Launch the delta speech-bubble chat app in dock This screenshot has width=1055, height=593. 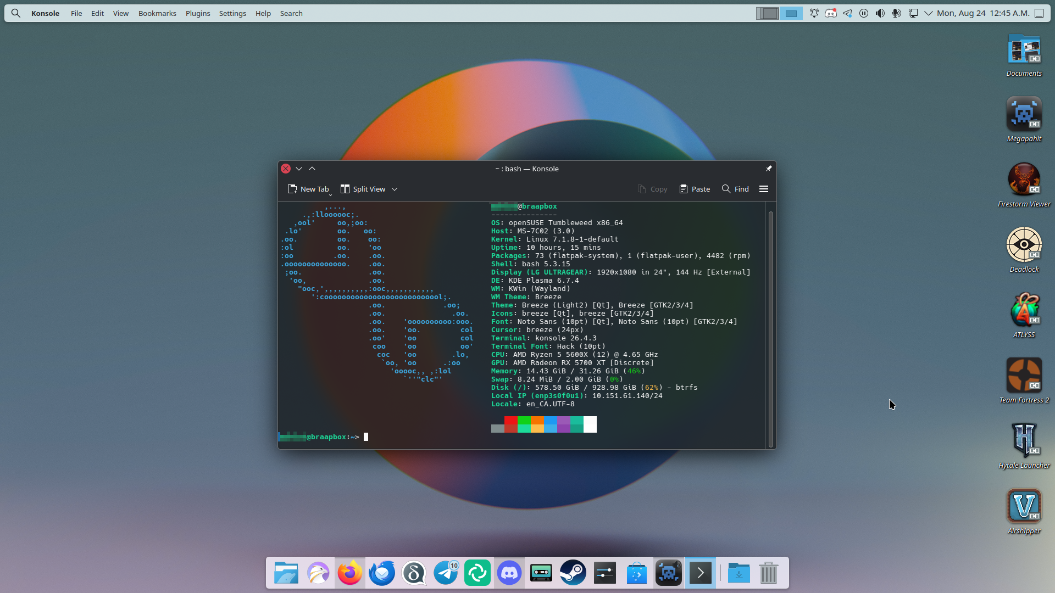tap(414, 573)
